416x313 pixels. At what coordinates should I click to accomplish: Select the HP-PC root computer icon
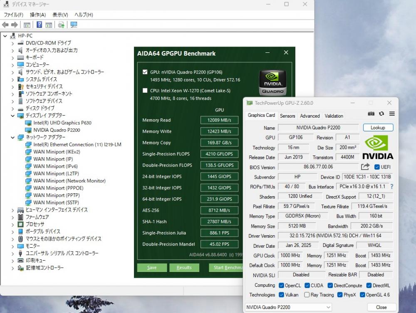[12, 36]
